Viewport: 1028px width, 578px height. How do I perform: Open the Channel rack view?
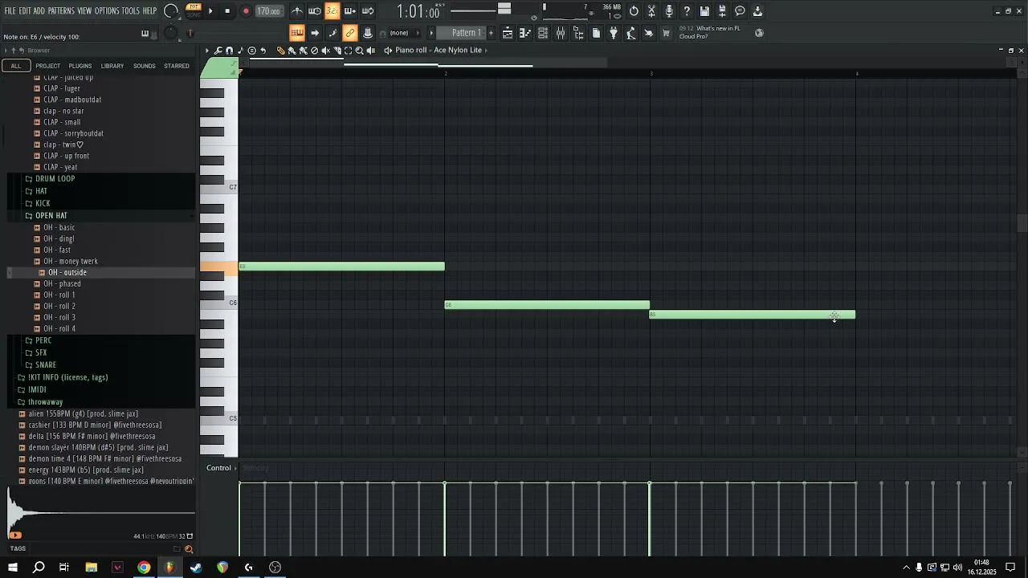543,33
